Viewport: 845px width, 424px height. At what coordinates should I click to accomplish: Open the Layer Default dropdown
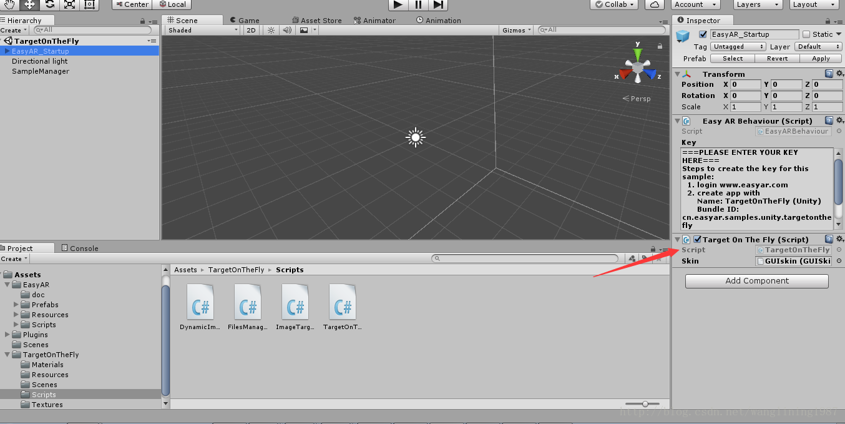pyautogui.click(x=818, y=47)
